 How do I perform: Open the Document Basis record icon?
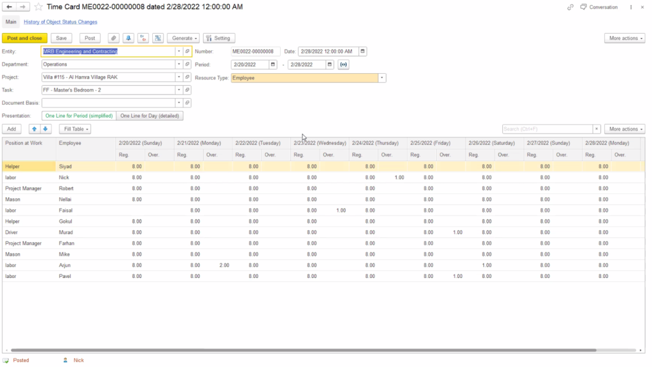click(x=188, y=103)
